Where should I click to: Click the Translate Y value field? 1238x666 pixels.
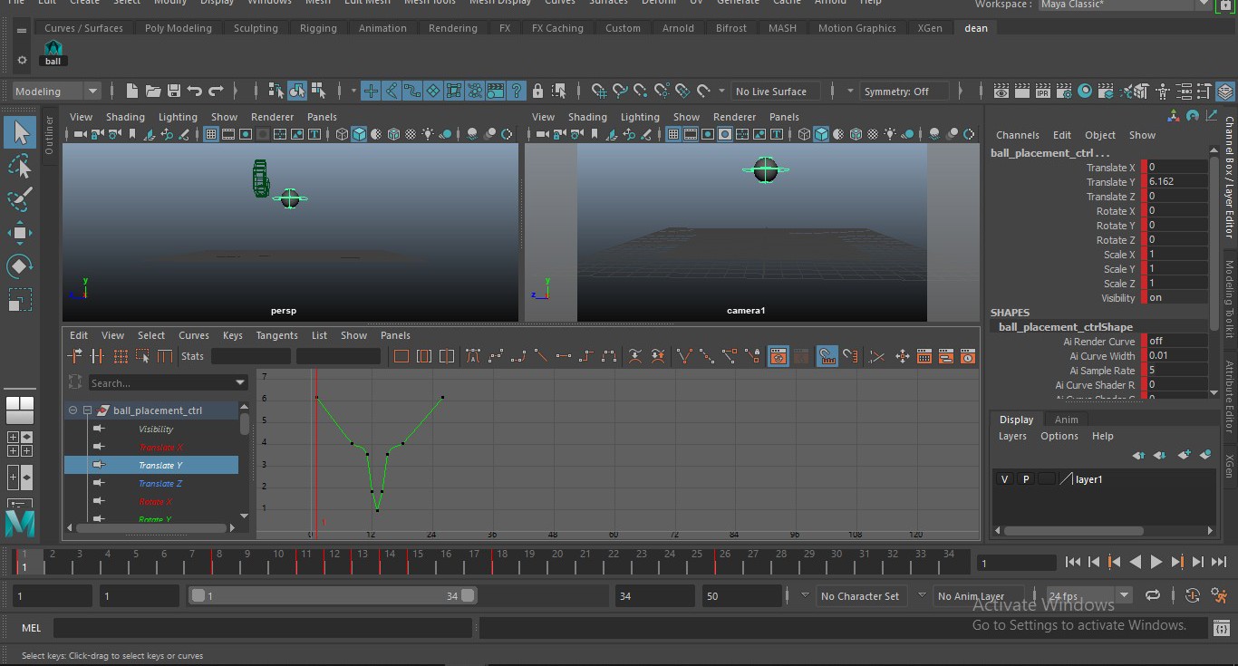tap(1175, 181)
